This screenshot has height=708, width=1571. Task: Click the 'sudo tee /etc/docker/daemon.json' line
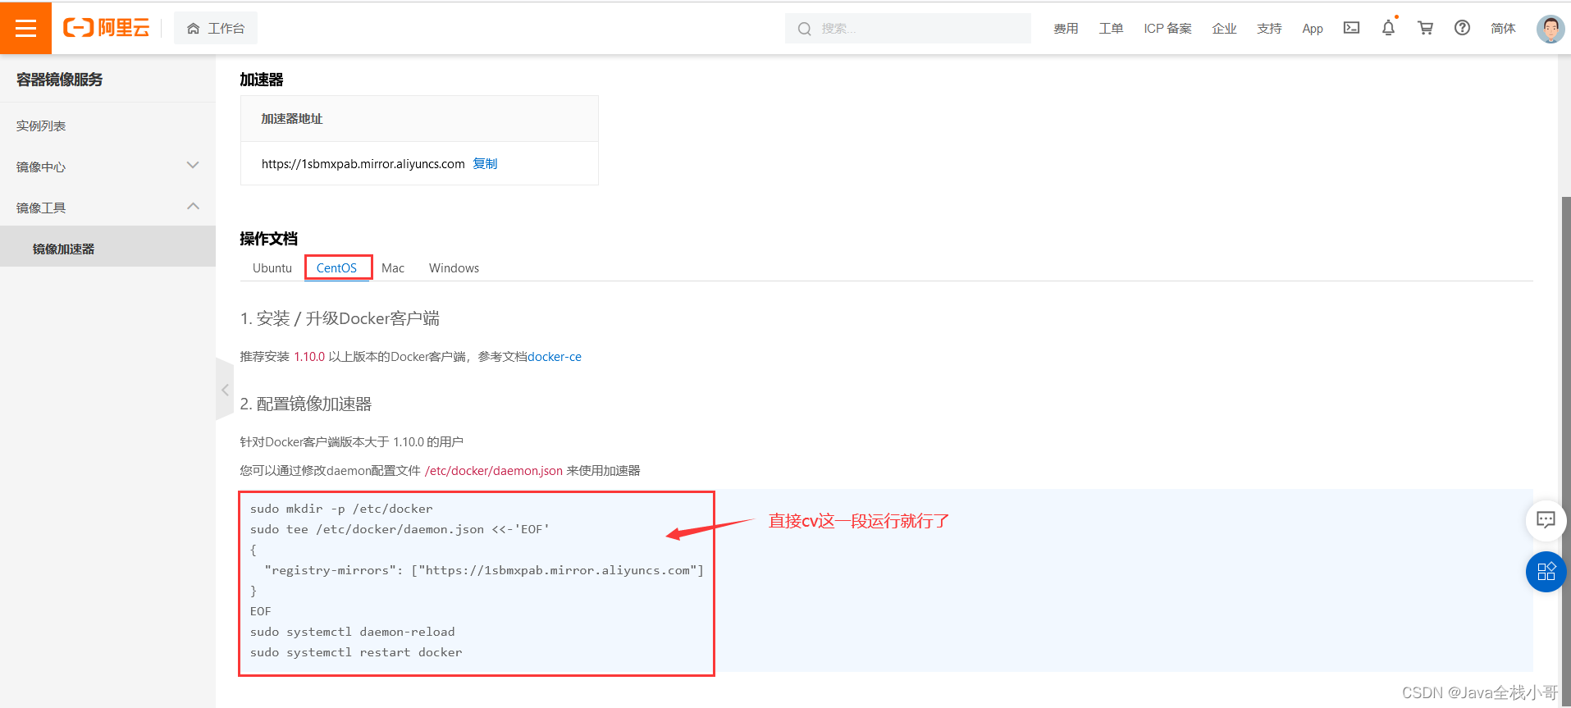(x=400, y=529)
